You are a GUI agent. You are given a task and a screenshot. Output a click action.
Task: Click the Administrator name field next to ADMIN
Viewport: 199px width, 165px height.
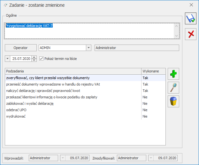tap(137, 48)
